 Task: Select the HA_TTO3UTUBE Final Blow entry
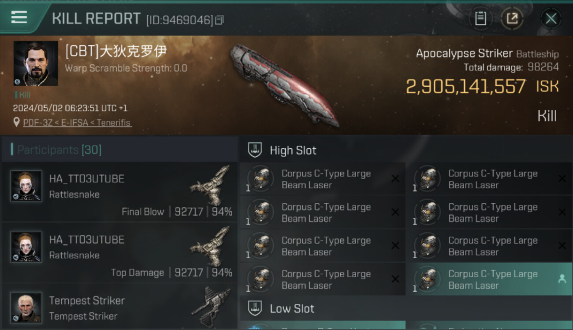click(x=119, y=192)
